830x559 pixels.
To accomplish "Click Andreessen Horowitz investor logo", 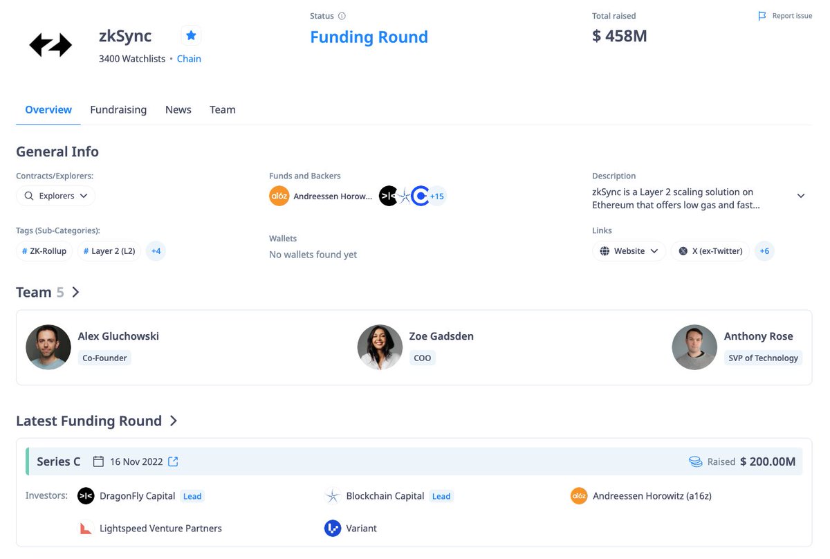I will (579, 496).
